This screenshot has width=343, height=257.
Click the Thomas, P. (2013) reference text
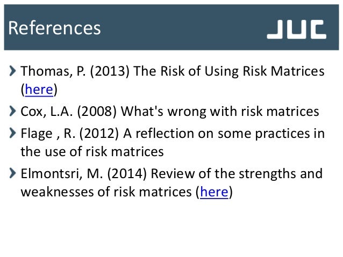[x=173, y=80]
